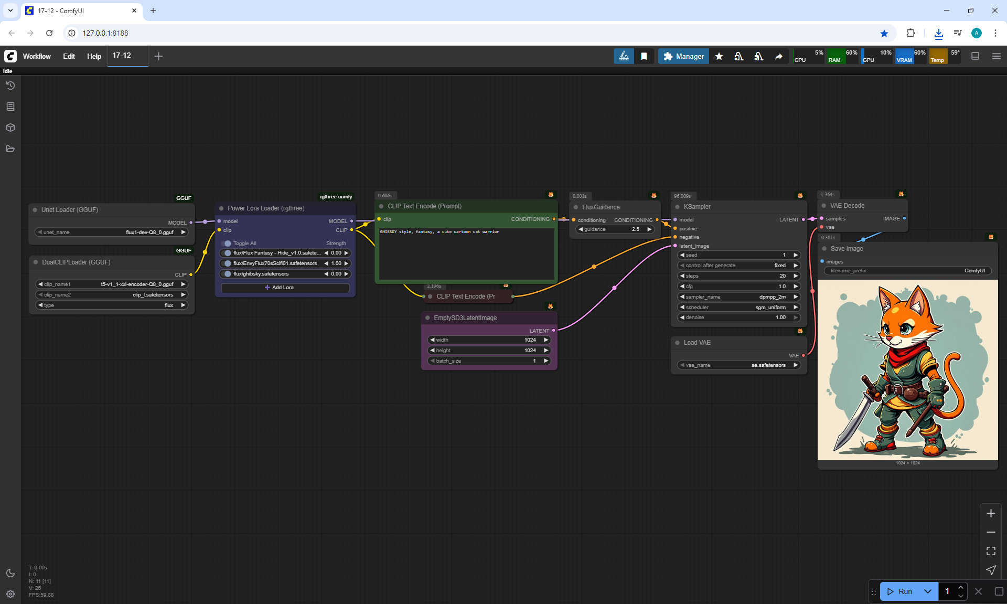Click the Toggle All lora switch

(x=227, y=243)
